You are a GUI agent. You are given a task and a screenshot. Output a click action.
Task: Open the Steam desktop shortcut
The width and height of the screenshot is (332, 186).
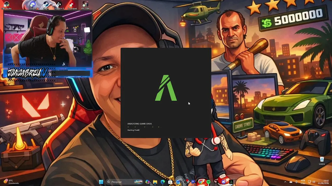46,5
